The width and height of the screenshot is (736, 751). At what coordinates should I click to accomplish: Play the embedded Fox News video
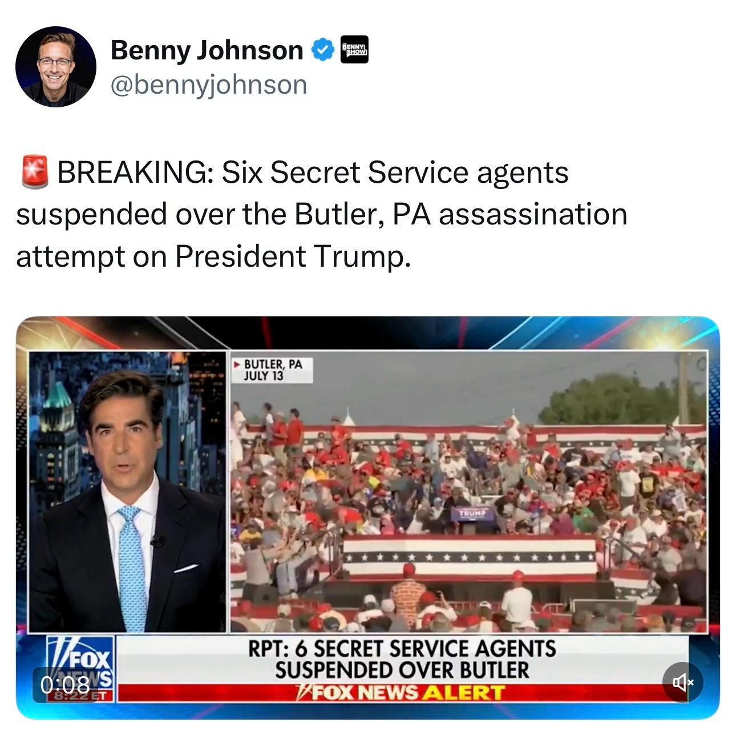tap(368, 517)
